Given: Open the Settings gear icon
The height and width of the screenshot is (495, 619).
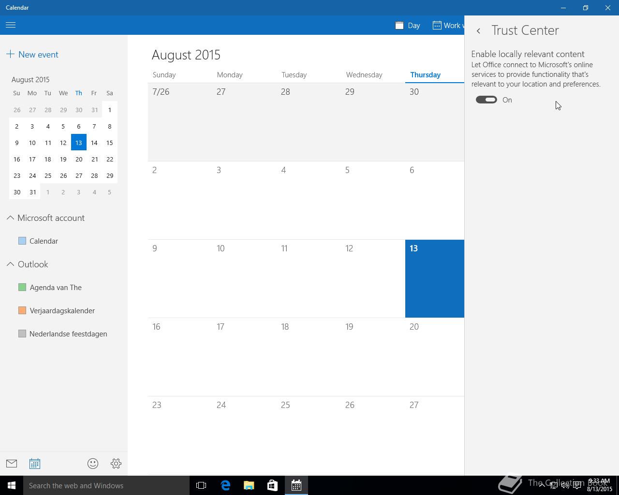Looking at the screenshot, I should pyautogui.click(x=116, y=464).
